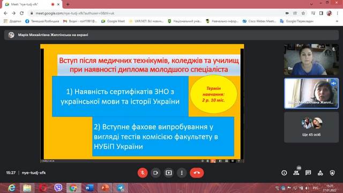Click the browser Forward arrow
Screen dimensions: 343x193
[x=13, y=13]
